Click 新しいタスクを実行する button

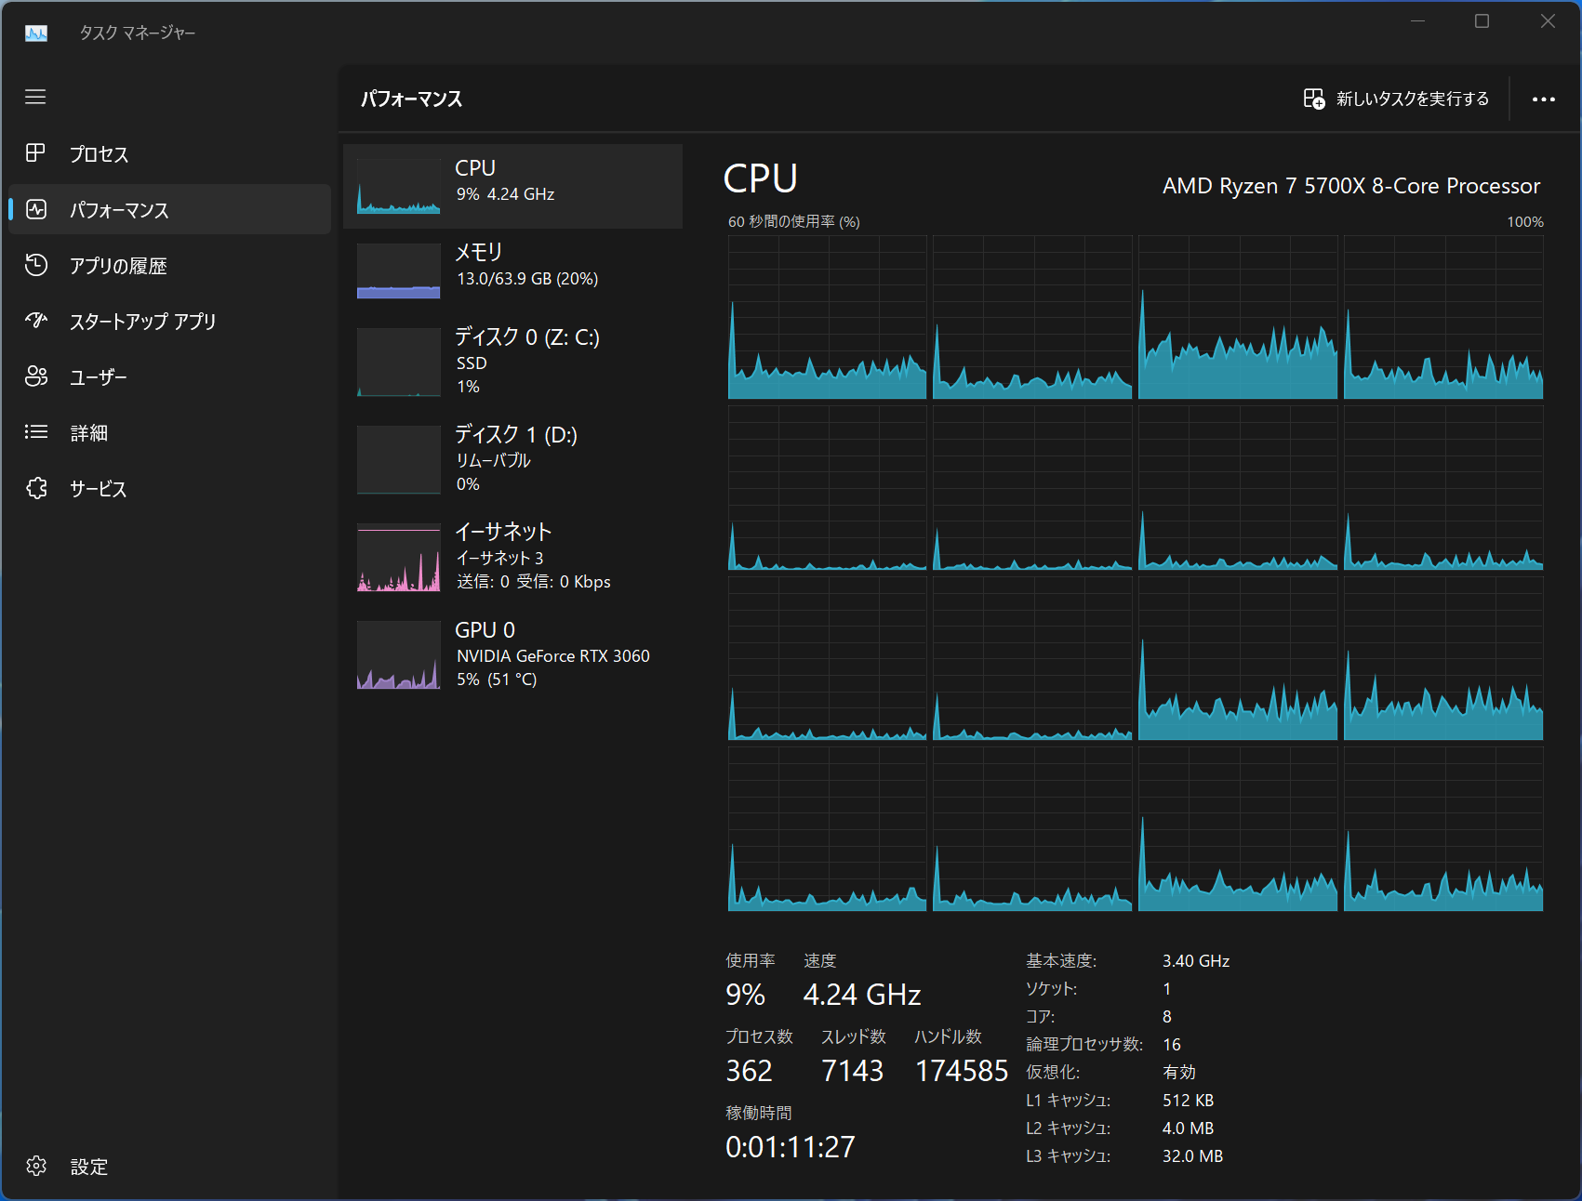pyautogui.click(x=1396, y=99)
